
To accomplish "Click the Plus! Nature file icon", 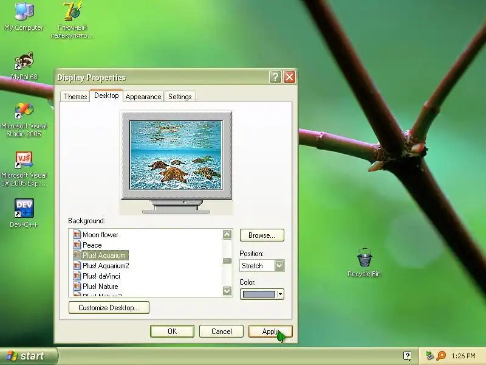I will pyautogui.click(x=77, y=286).
